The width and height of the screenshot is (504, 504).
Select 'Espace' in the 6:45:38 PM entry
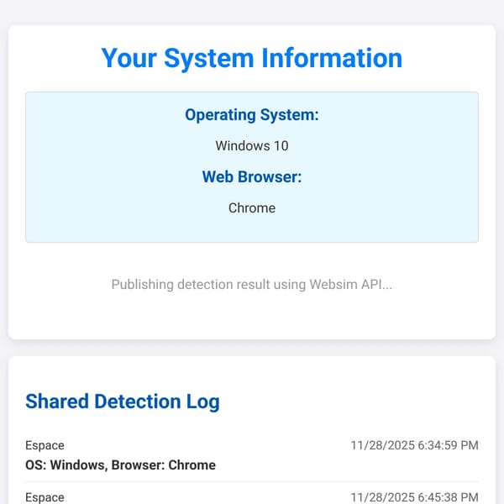pyautogui.click(x=45, y=497)
